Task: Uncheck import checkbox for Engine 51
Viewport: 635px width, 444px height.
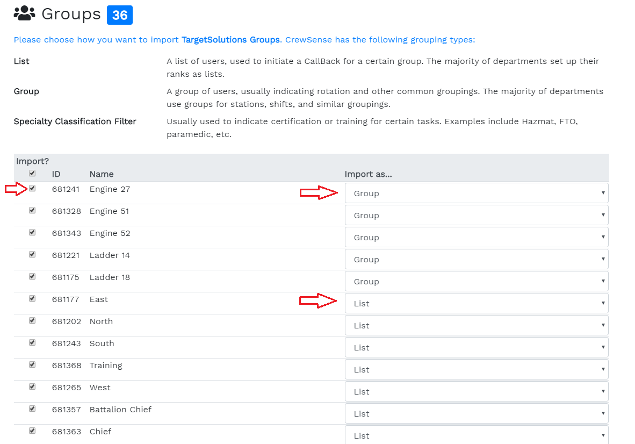Action: click(x=32, y=210)
